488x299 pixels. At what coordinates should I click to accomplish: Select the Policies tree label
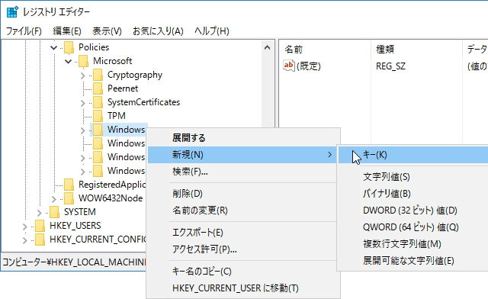click(94, 47)
